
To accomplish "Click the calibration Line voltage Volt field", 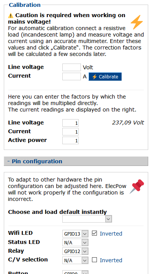I will [x=71, y=67].
